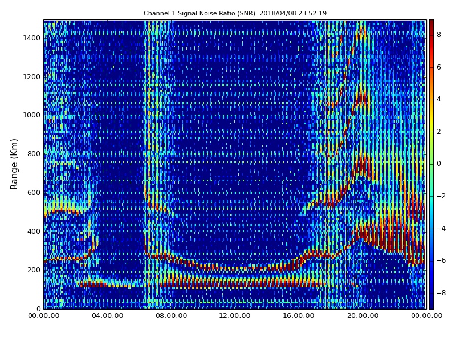
Task: Click the colorbar value −4 label
Action: [441, 229]
